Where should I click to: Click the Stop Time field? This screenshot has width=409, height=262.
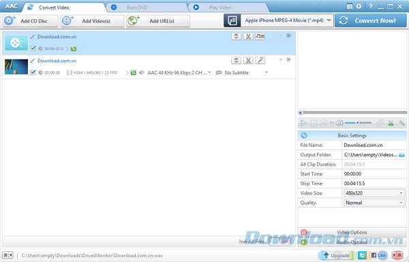coord(374,184)
